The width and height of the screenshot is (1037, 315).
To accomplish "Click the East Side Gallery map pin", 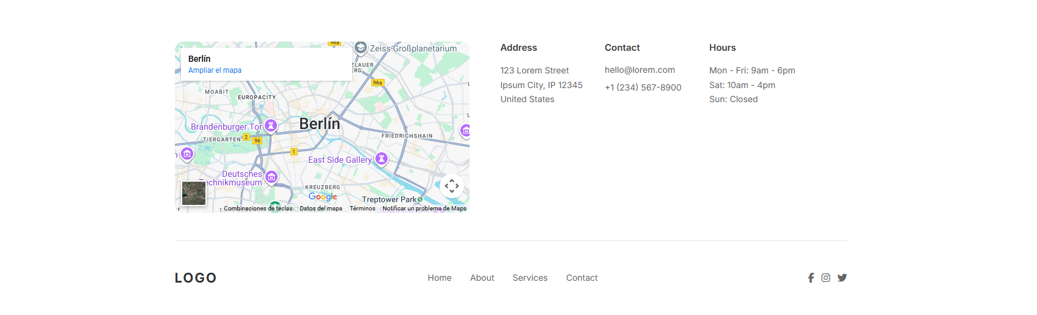I will click(382, 159).
